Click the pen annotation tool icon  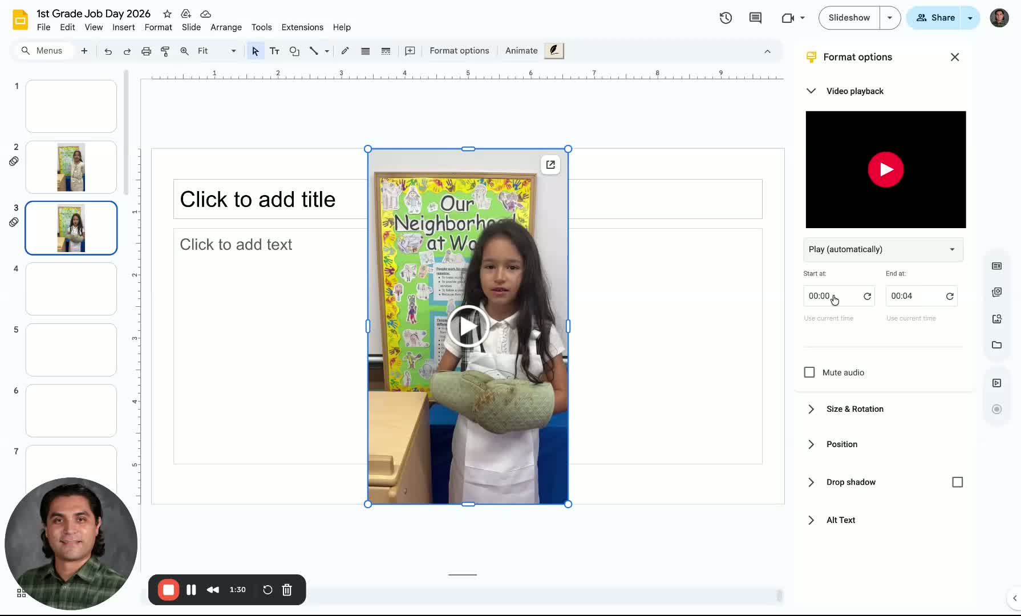pos(554,51)
